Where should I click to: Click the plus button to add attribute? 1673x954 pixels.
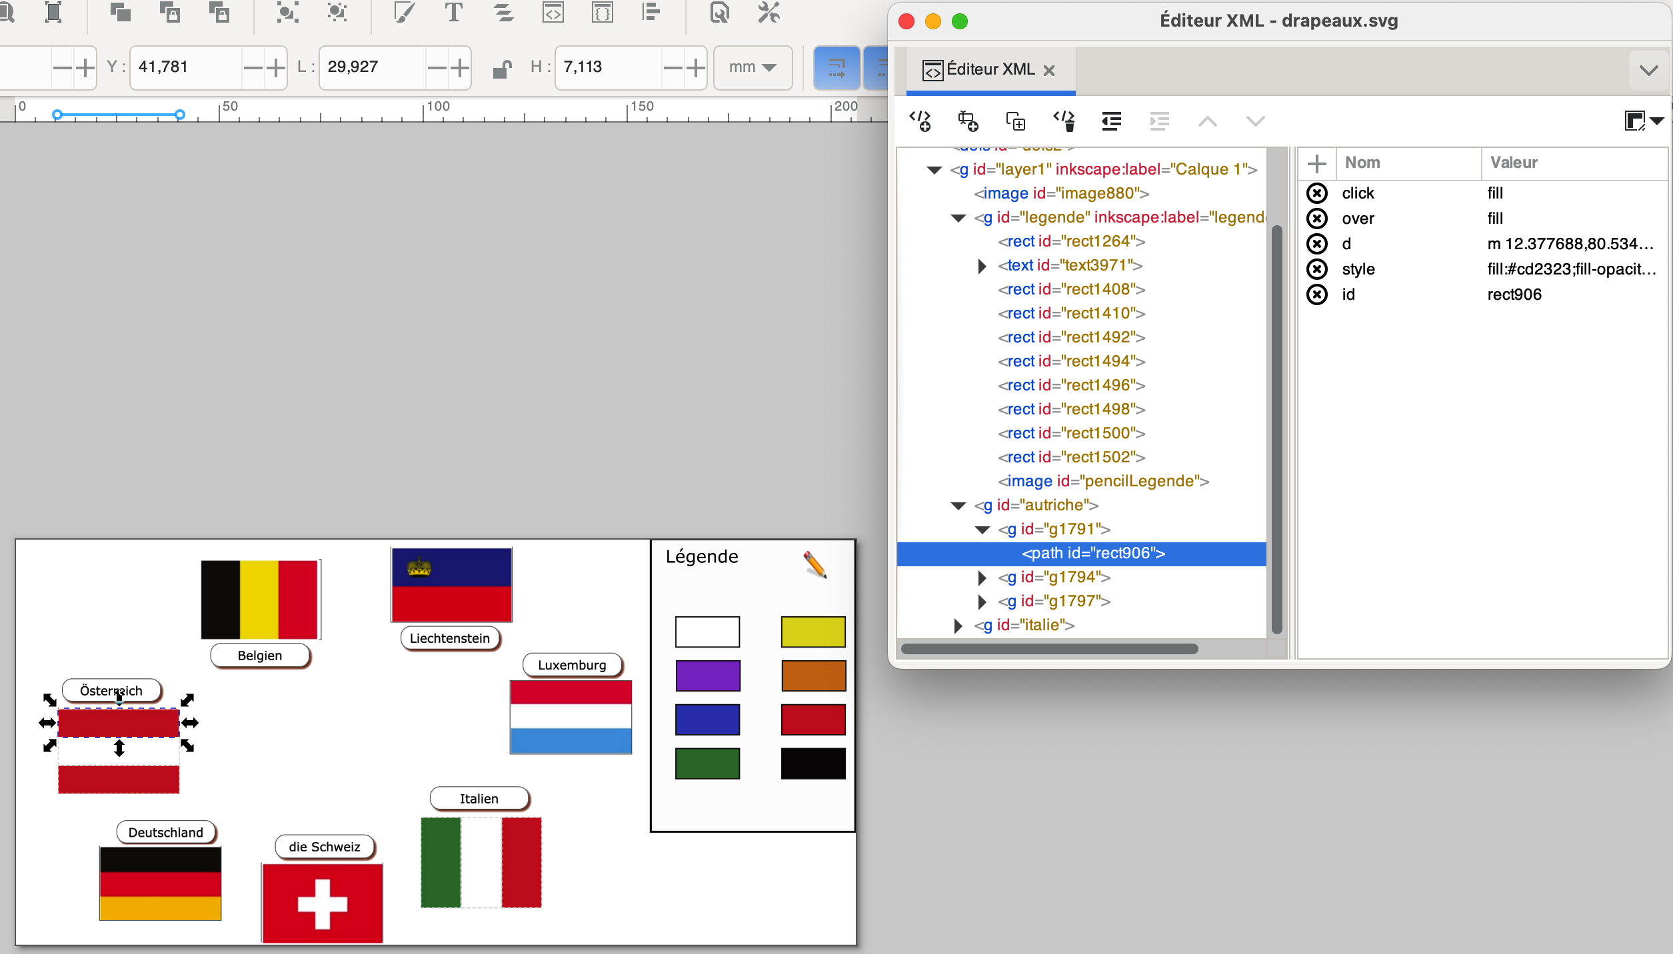pos(1316,163)
